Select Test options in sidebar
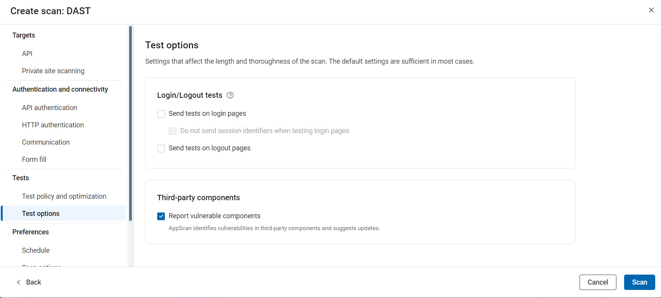The height and width of the screenshot is (298, 661). pos(41,214)
